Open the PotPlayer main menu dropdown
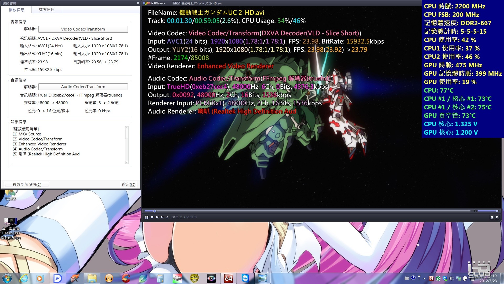The width and height of the screenshot is (504, 284). (155, 3)
